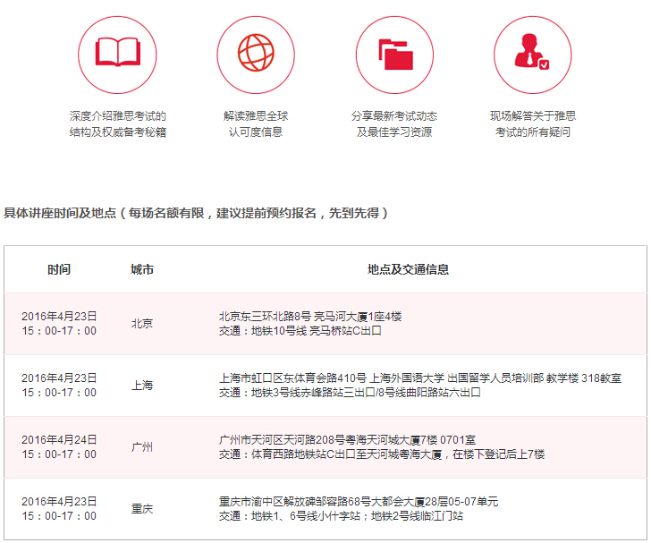This screenshot has height=543, width=651.
Task: Click the date 2016年4月24日
Action: pos(59,439)
